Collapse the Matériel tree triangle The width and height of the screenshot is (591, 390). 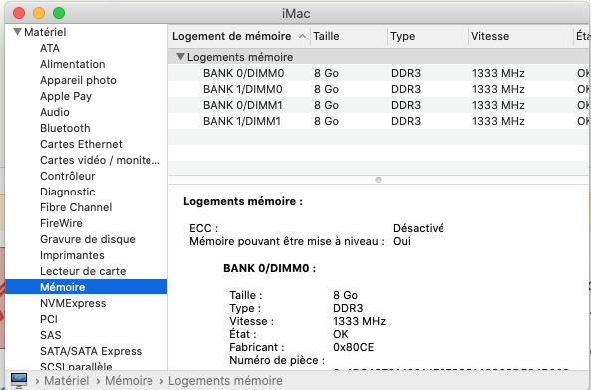pos(17,32)
